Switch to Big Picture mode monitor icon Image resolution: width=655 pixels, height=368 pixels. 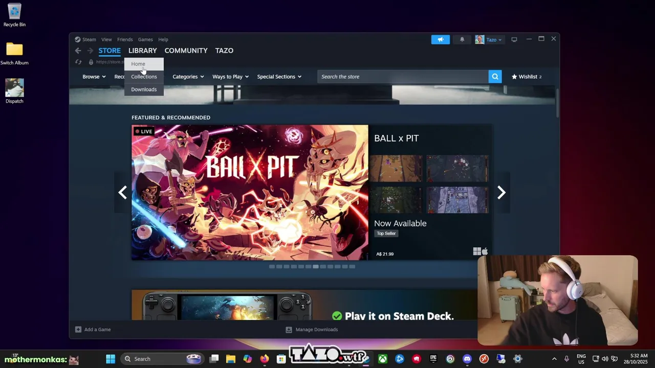(514, 39)
